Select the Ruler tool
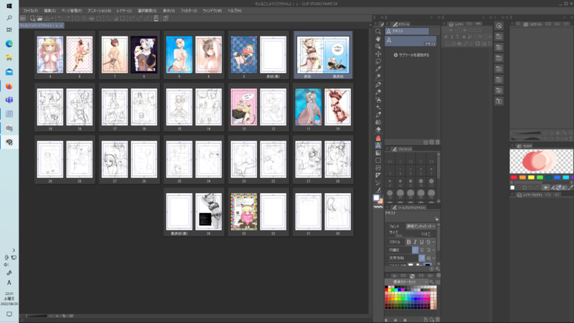The image size is (574, 323). pos(378,175)
